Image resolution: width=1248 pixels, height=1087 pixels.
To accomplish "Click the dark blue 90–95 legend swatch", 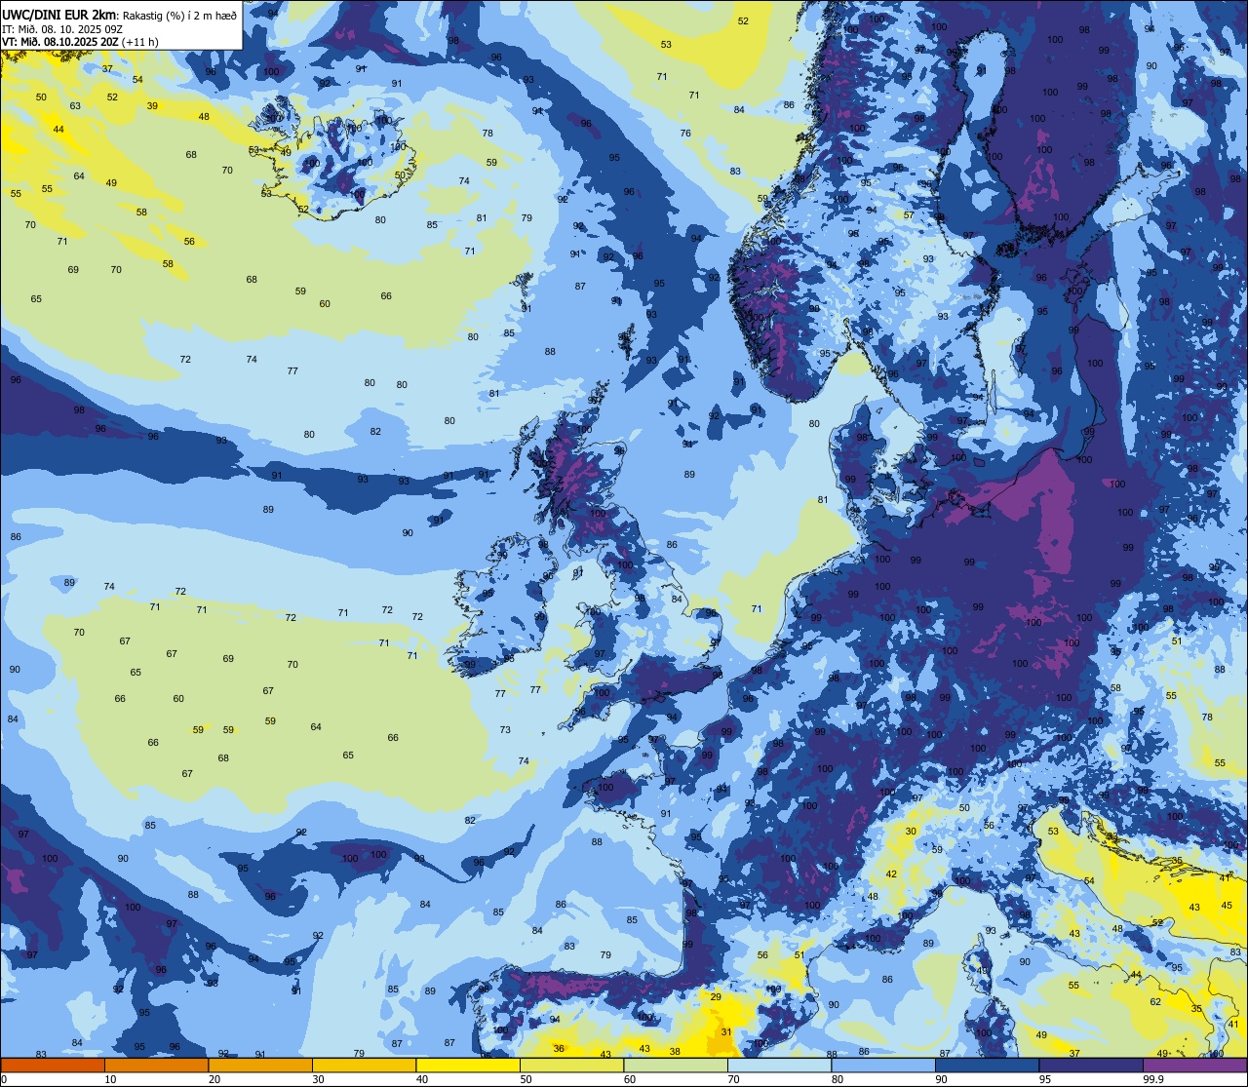I will pos(987,1065).
